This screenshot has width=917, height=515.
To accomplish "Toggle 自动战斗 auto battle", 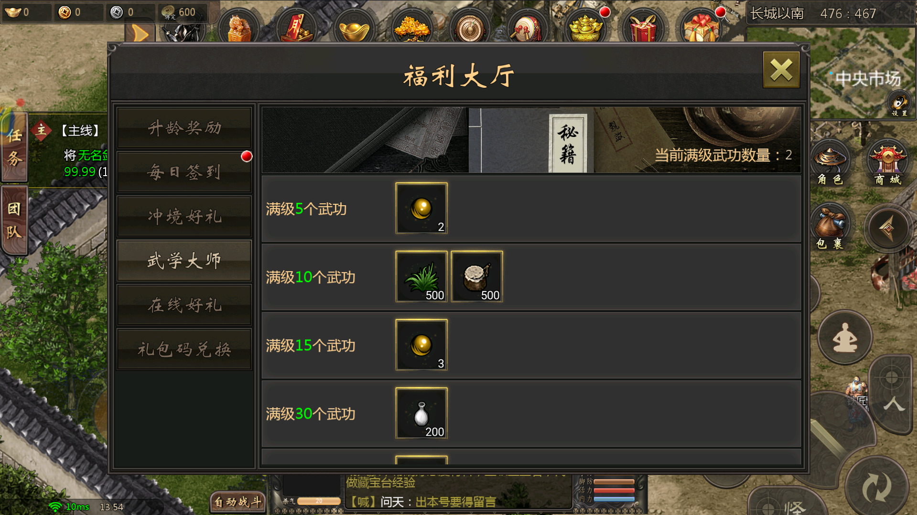I will [237, 502].
